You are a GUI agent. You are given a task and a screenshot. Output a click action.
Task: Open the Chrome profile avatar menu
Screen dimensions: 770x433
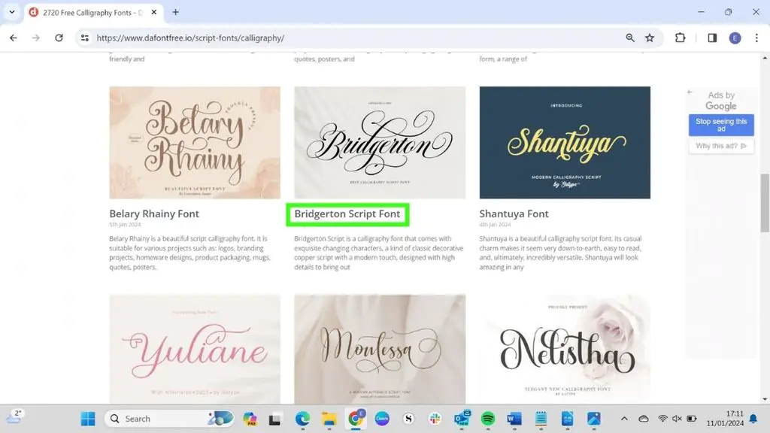point(735,38)
